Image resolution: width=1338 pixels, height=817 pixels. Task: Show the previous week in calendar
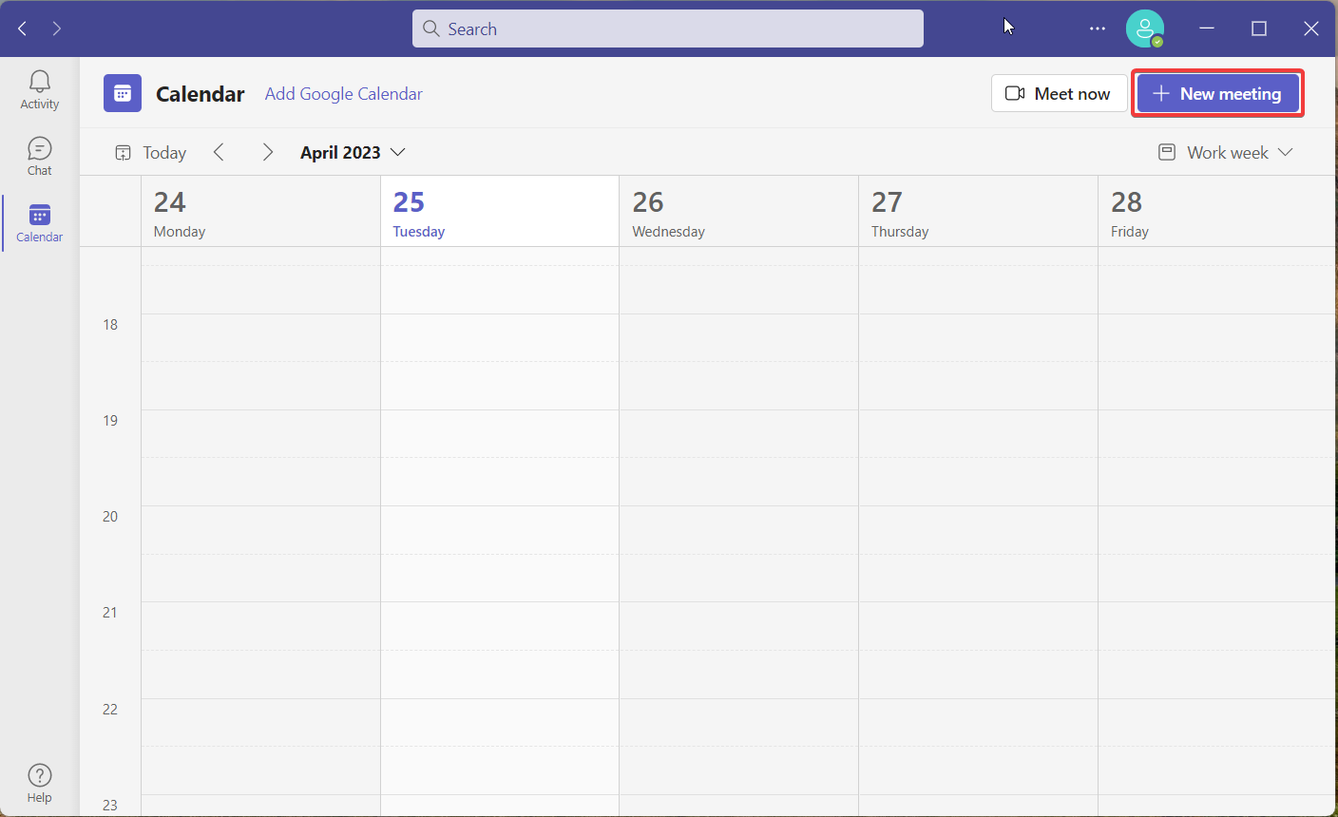click(x=219, y=152)
